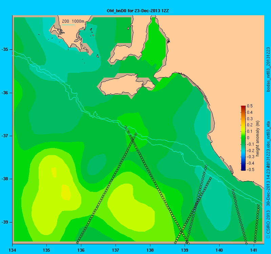The height and width of the screenshot is (254, 271).
Task: Pick the 0.4 value on the color scale
Action: click(x=250, y=112)
